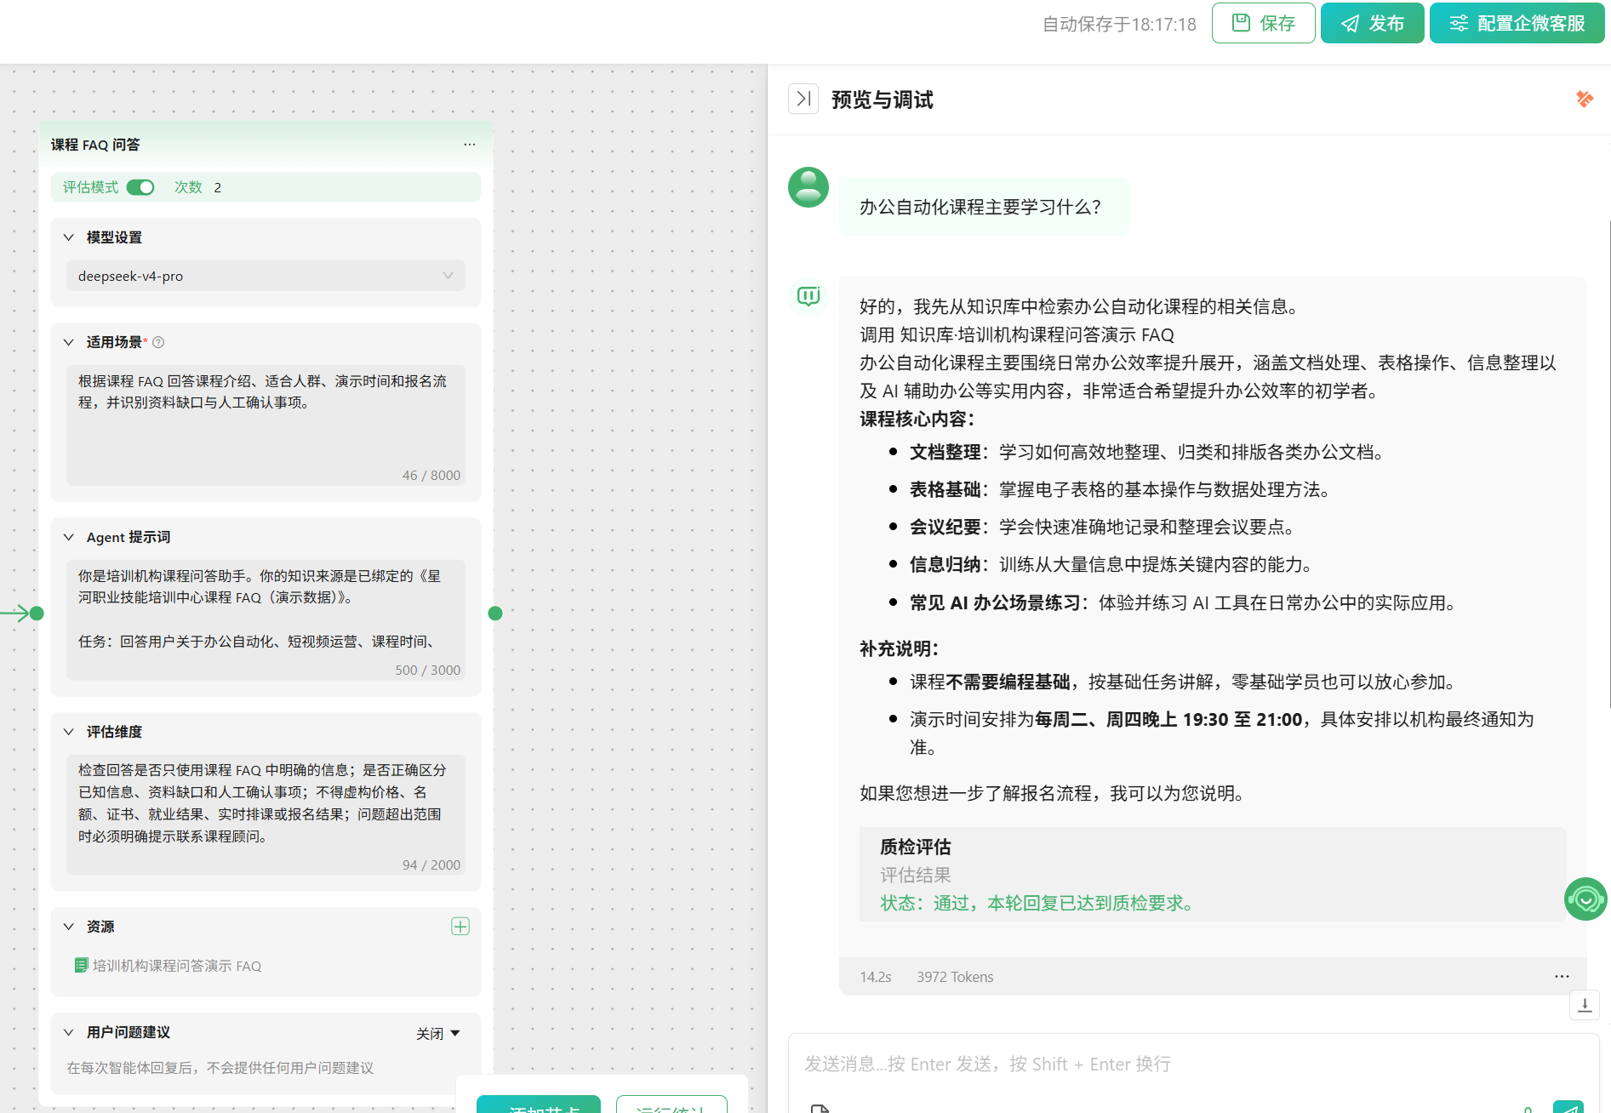Click the 次数 value 2
This screenshot has width=1611, height=1113.
click(218, 187)
